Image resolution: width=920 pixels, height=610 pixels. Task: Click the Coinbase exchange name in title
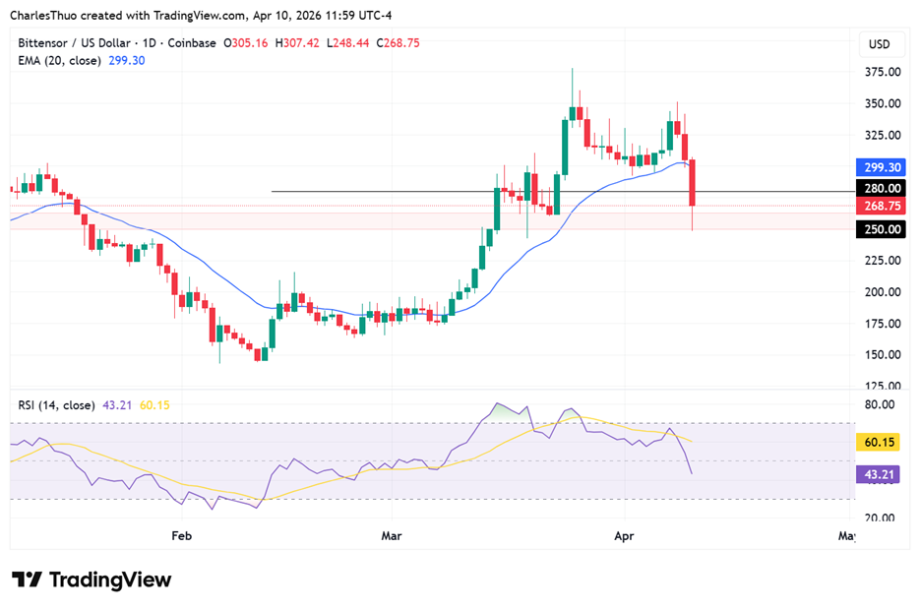192,43
